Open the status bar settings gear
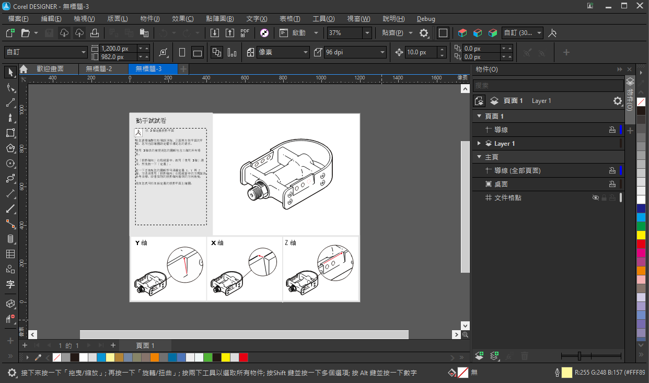The height and width of the screenshot is (383, 649). tap(12, 373)
